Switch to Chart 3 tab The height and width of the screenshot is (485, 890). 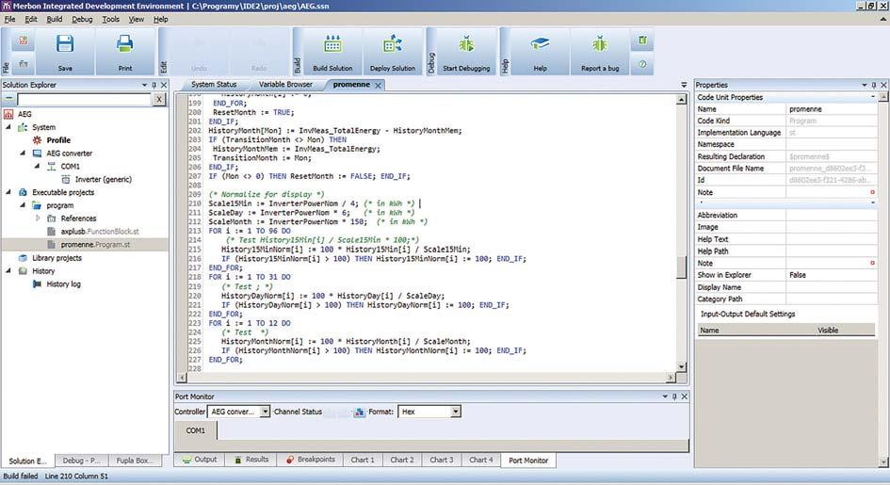click(x=441, y=460)
